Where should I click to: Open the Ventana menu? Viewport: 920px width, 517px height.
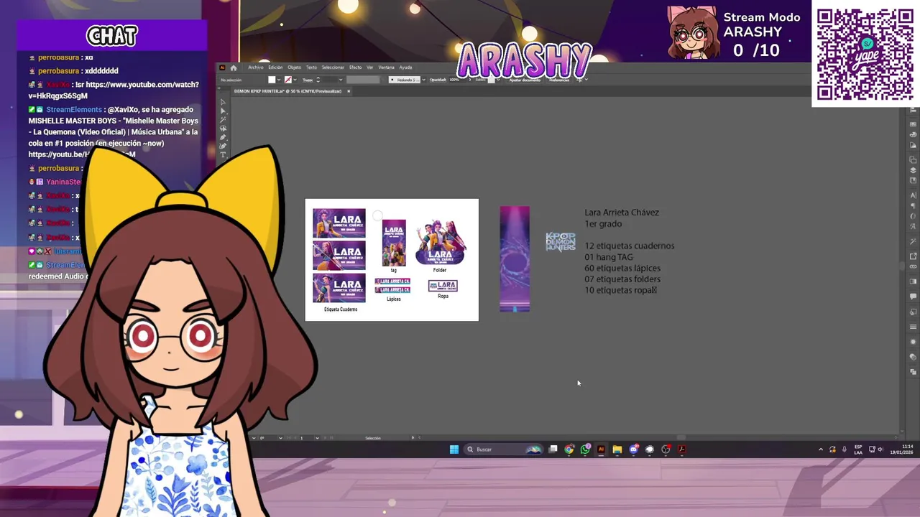(x=387, y=67)
